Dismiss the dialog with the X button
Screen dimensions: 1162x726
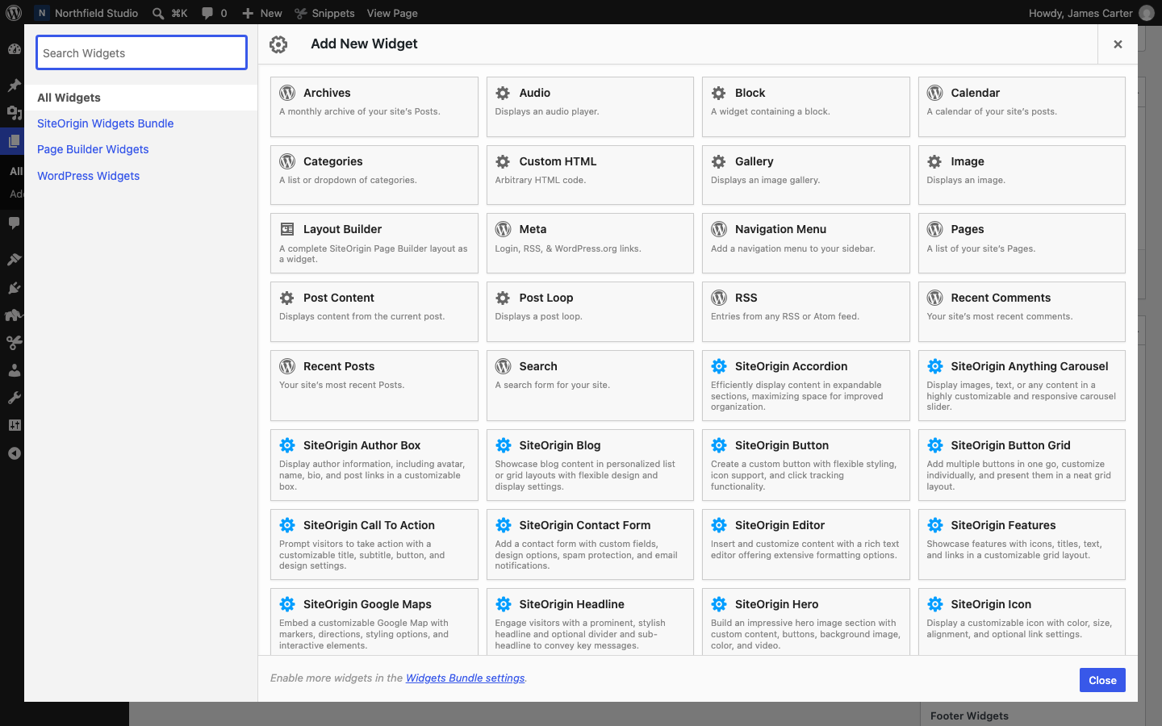click(1118, 44)
